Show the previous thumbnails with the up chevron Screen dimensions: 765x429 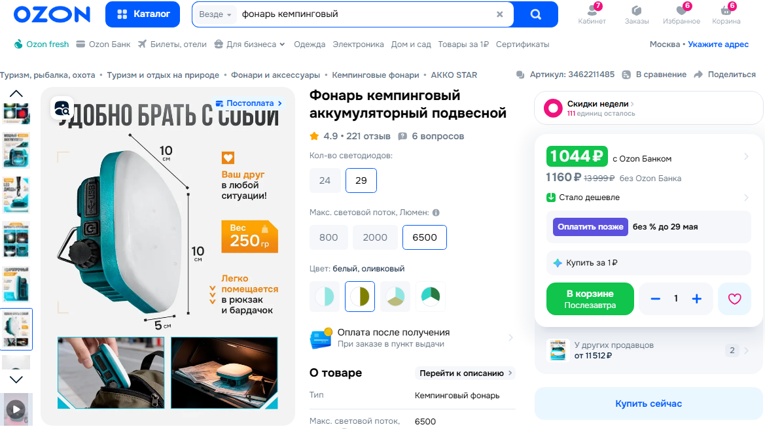click(16, 94)
